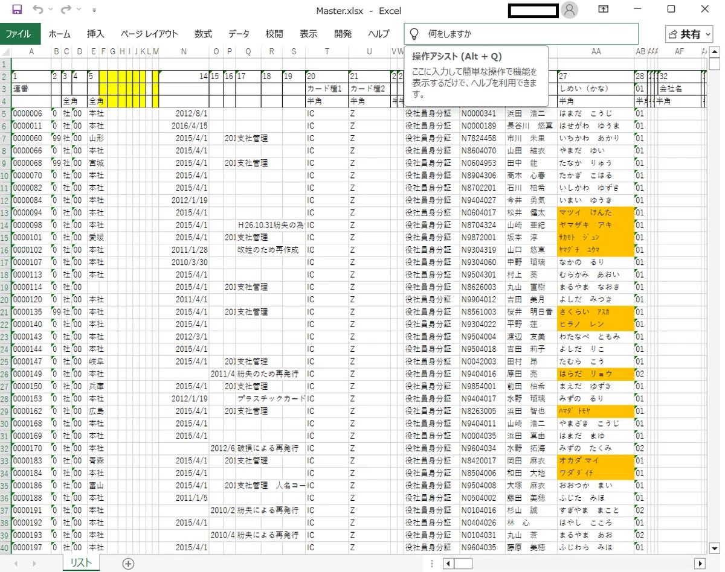Click next sheet navigation arrow
The image size is (725, 572).
pos(34,564)
